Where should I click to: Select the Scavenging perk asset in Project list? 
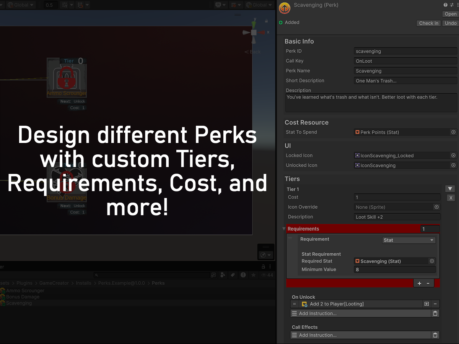tap(19, 303)
